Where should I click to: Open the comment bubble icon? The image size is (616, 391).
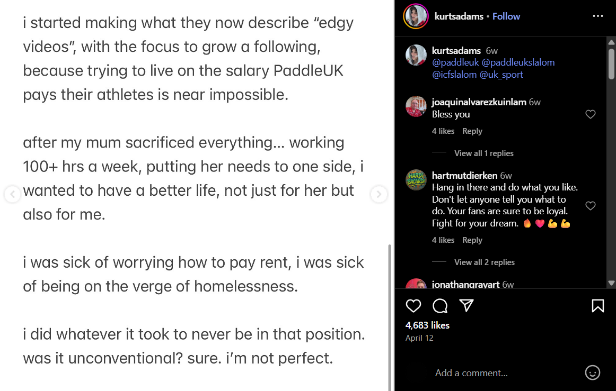[x=439, y=306]
